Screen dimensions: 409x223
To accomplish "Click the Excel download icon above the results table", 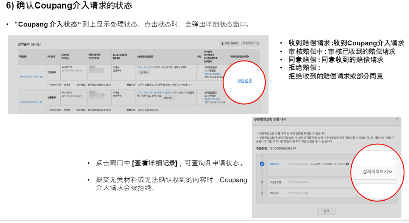I will 223,43.
